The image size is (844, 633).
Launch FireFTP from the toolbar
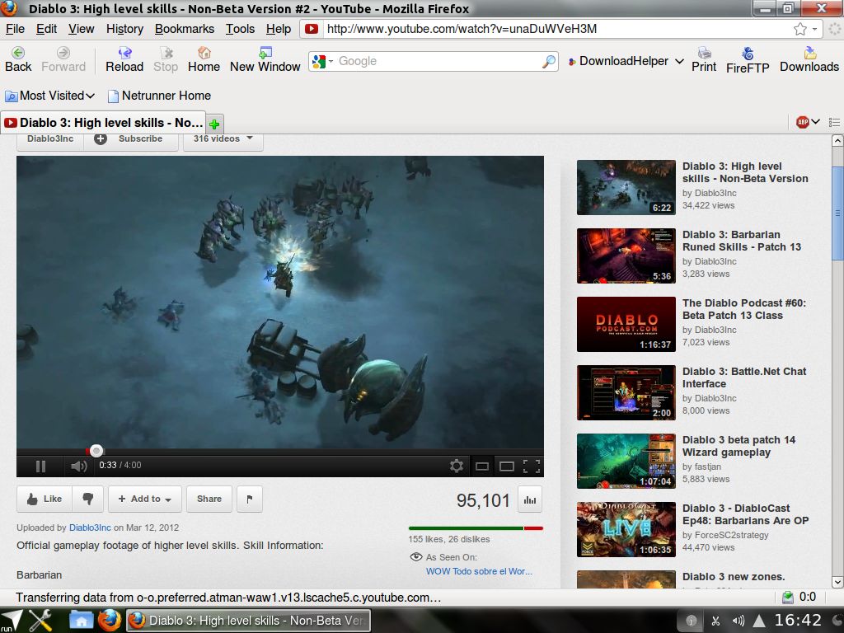pos(748,59)
